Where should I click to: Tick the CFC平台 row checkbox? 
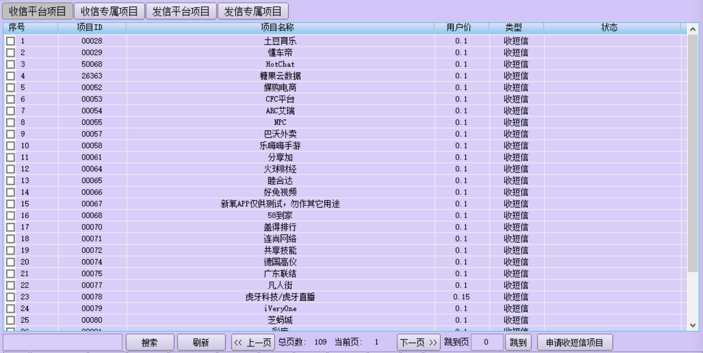click(11, 99)
